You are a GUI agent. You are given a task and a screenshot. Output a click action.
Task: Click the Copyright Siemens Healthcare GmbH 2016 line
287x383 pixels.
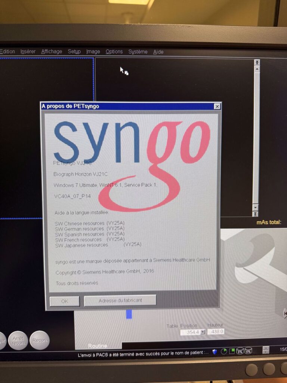coord(105,272)
